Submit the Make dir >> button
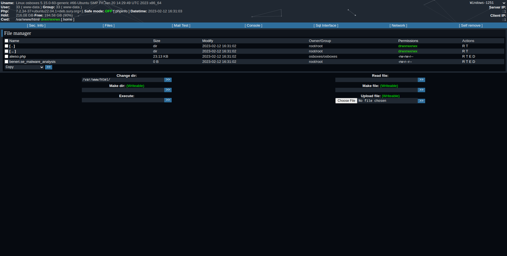 [168, 90]
